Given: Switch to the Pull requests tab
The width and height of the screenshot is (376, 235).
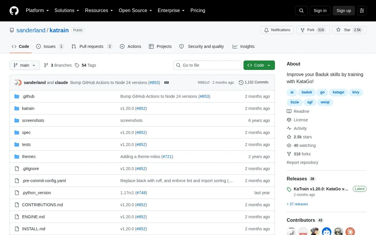Looking at the screenshot, I should coord(92,46).
